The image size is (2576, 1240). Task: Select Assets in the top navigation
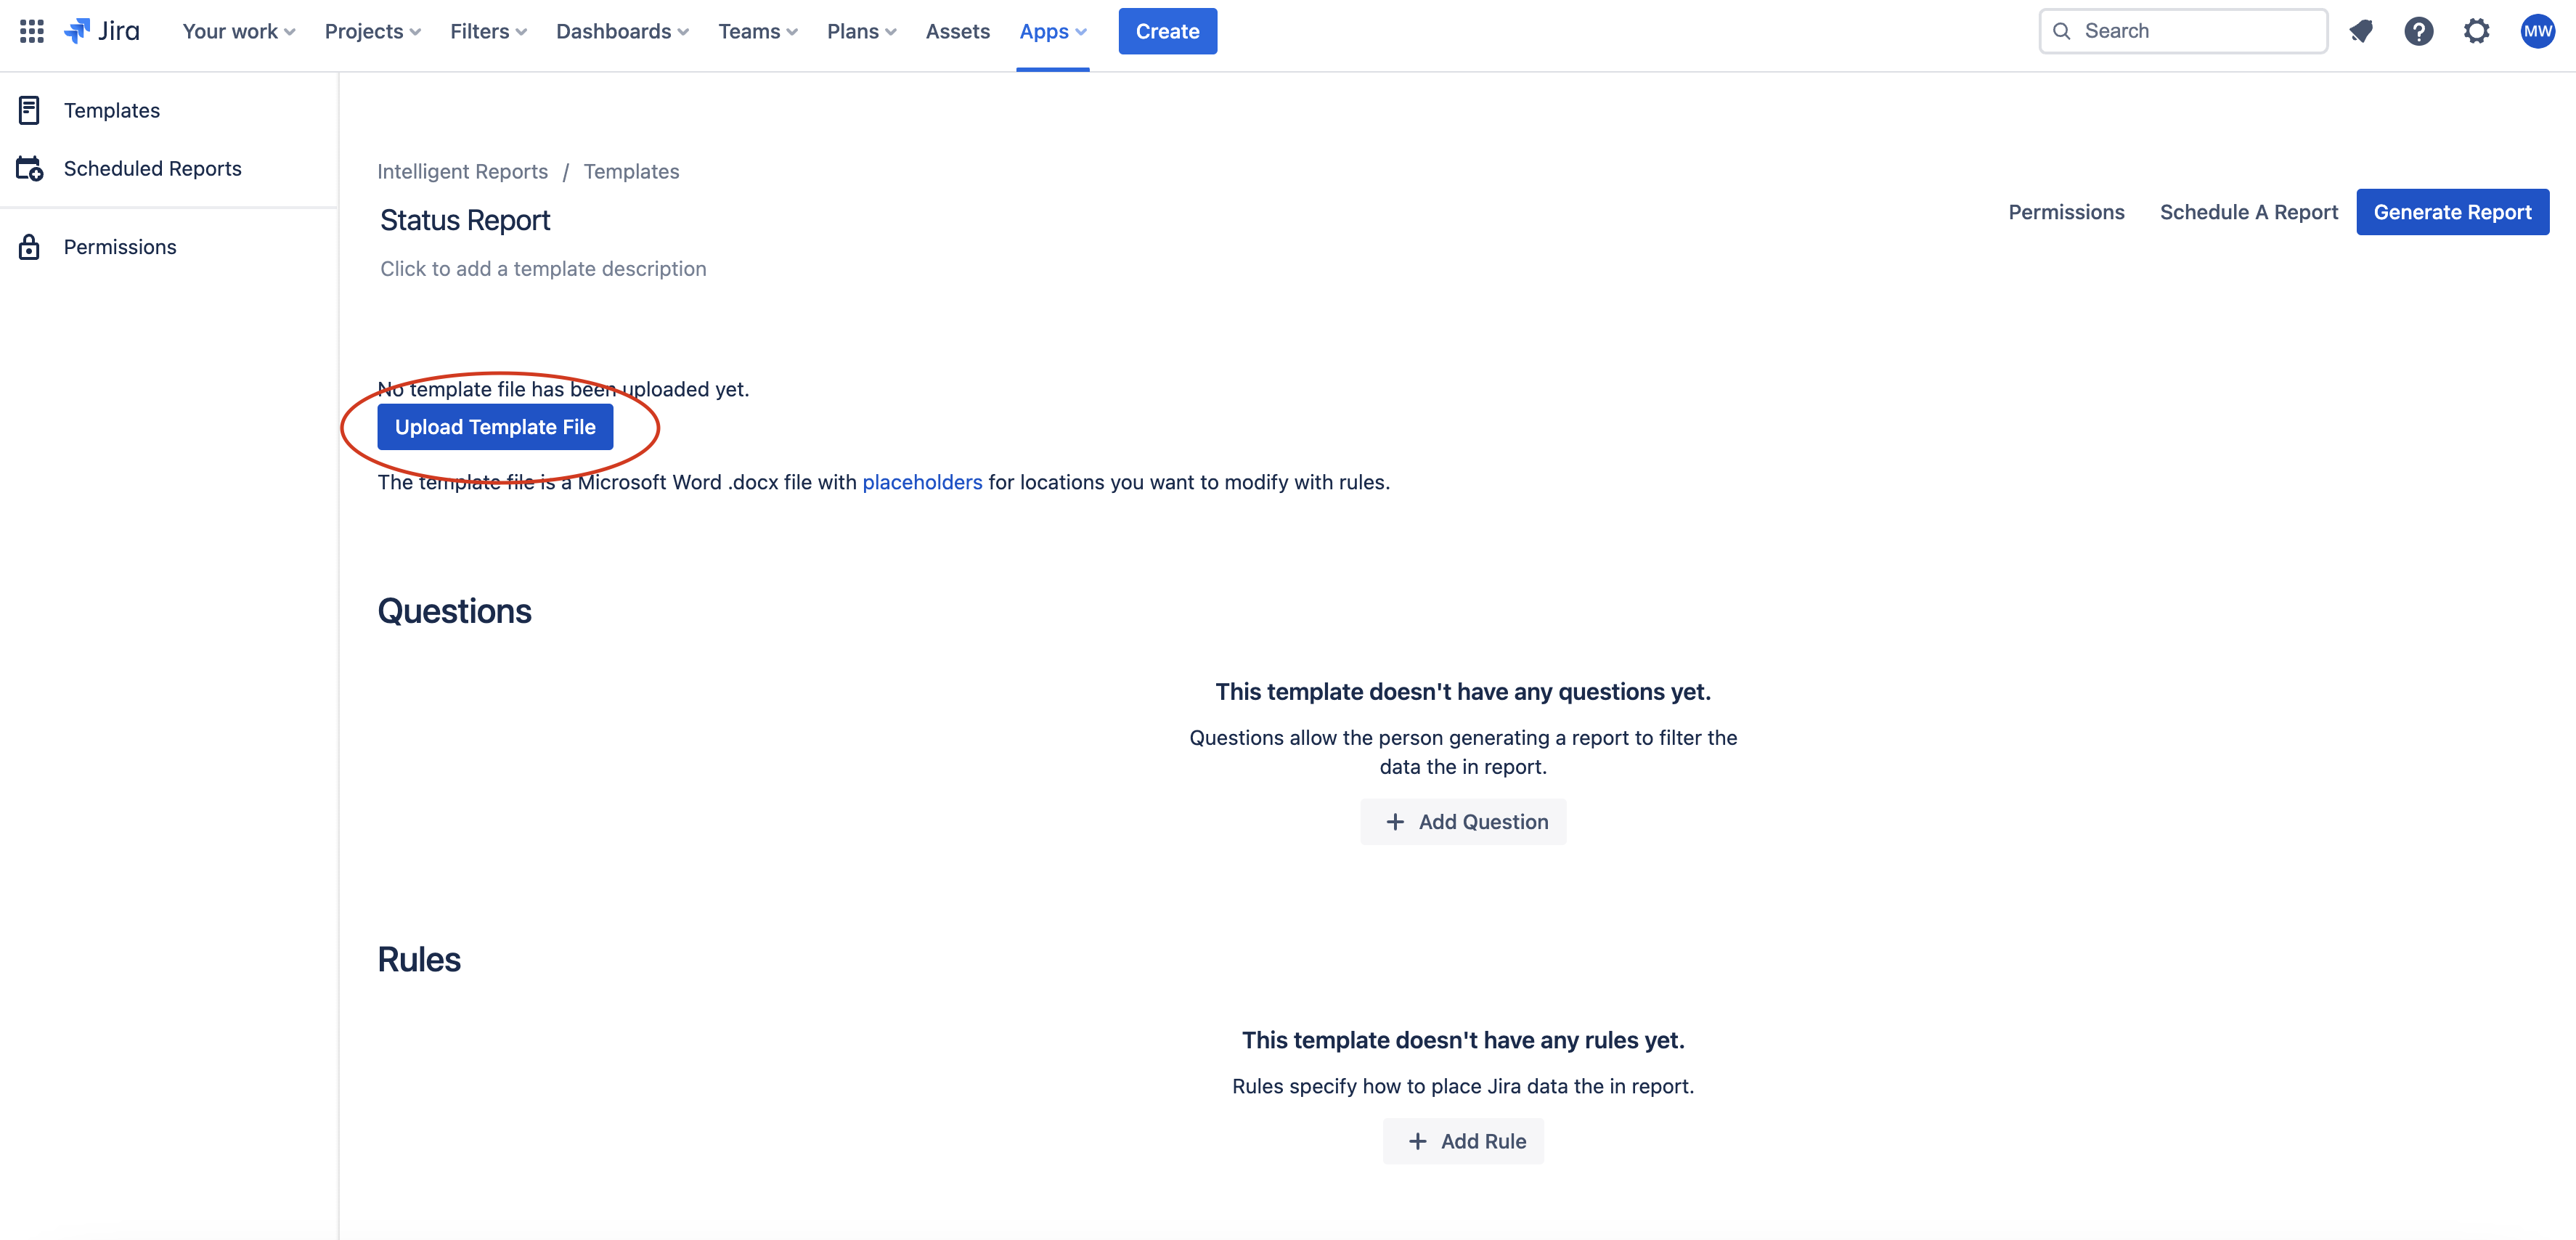[957, 31]
